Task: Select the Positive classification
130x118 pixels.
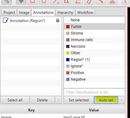Action: (94, 73)
